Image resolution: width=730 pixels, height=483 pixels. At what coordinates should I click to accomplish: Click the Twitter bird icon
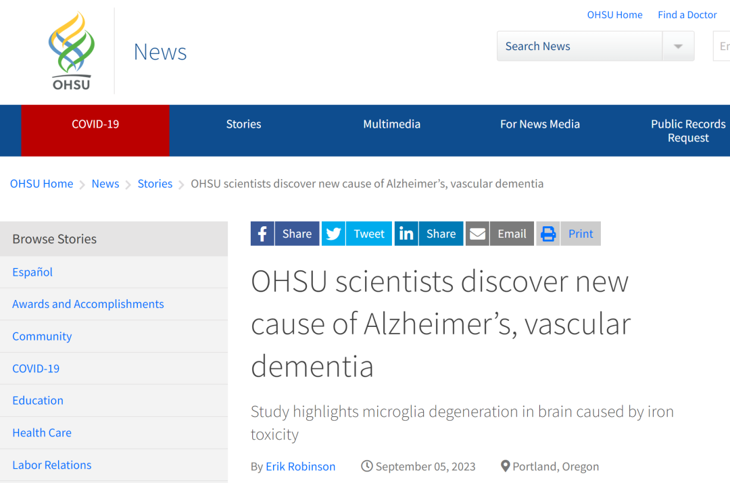click(x=333, y=234)
